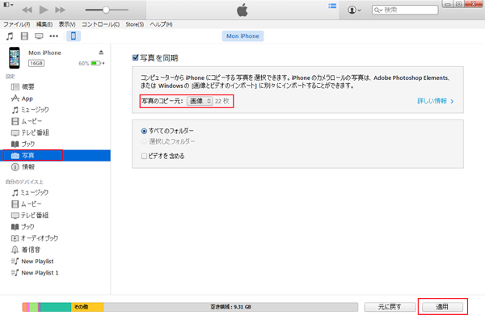Switch to the music library icon
This screenshot has width=485, height=319.
10,36
